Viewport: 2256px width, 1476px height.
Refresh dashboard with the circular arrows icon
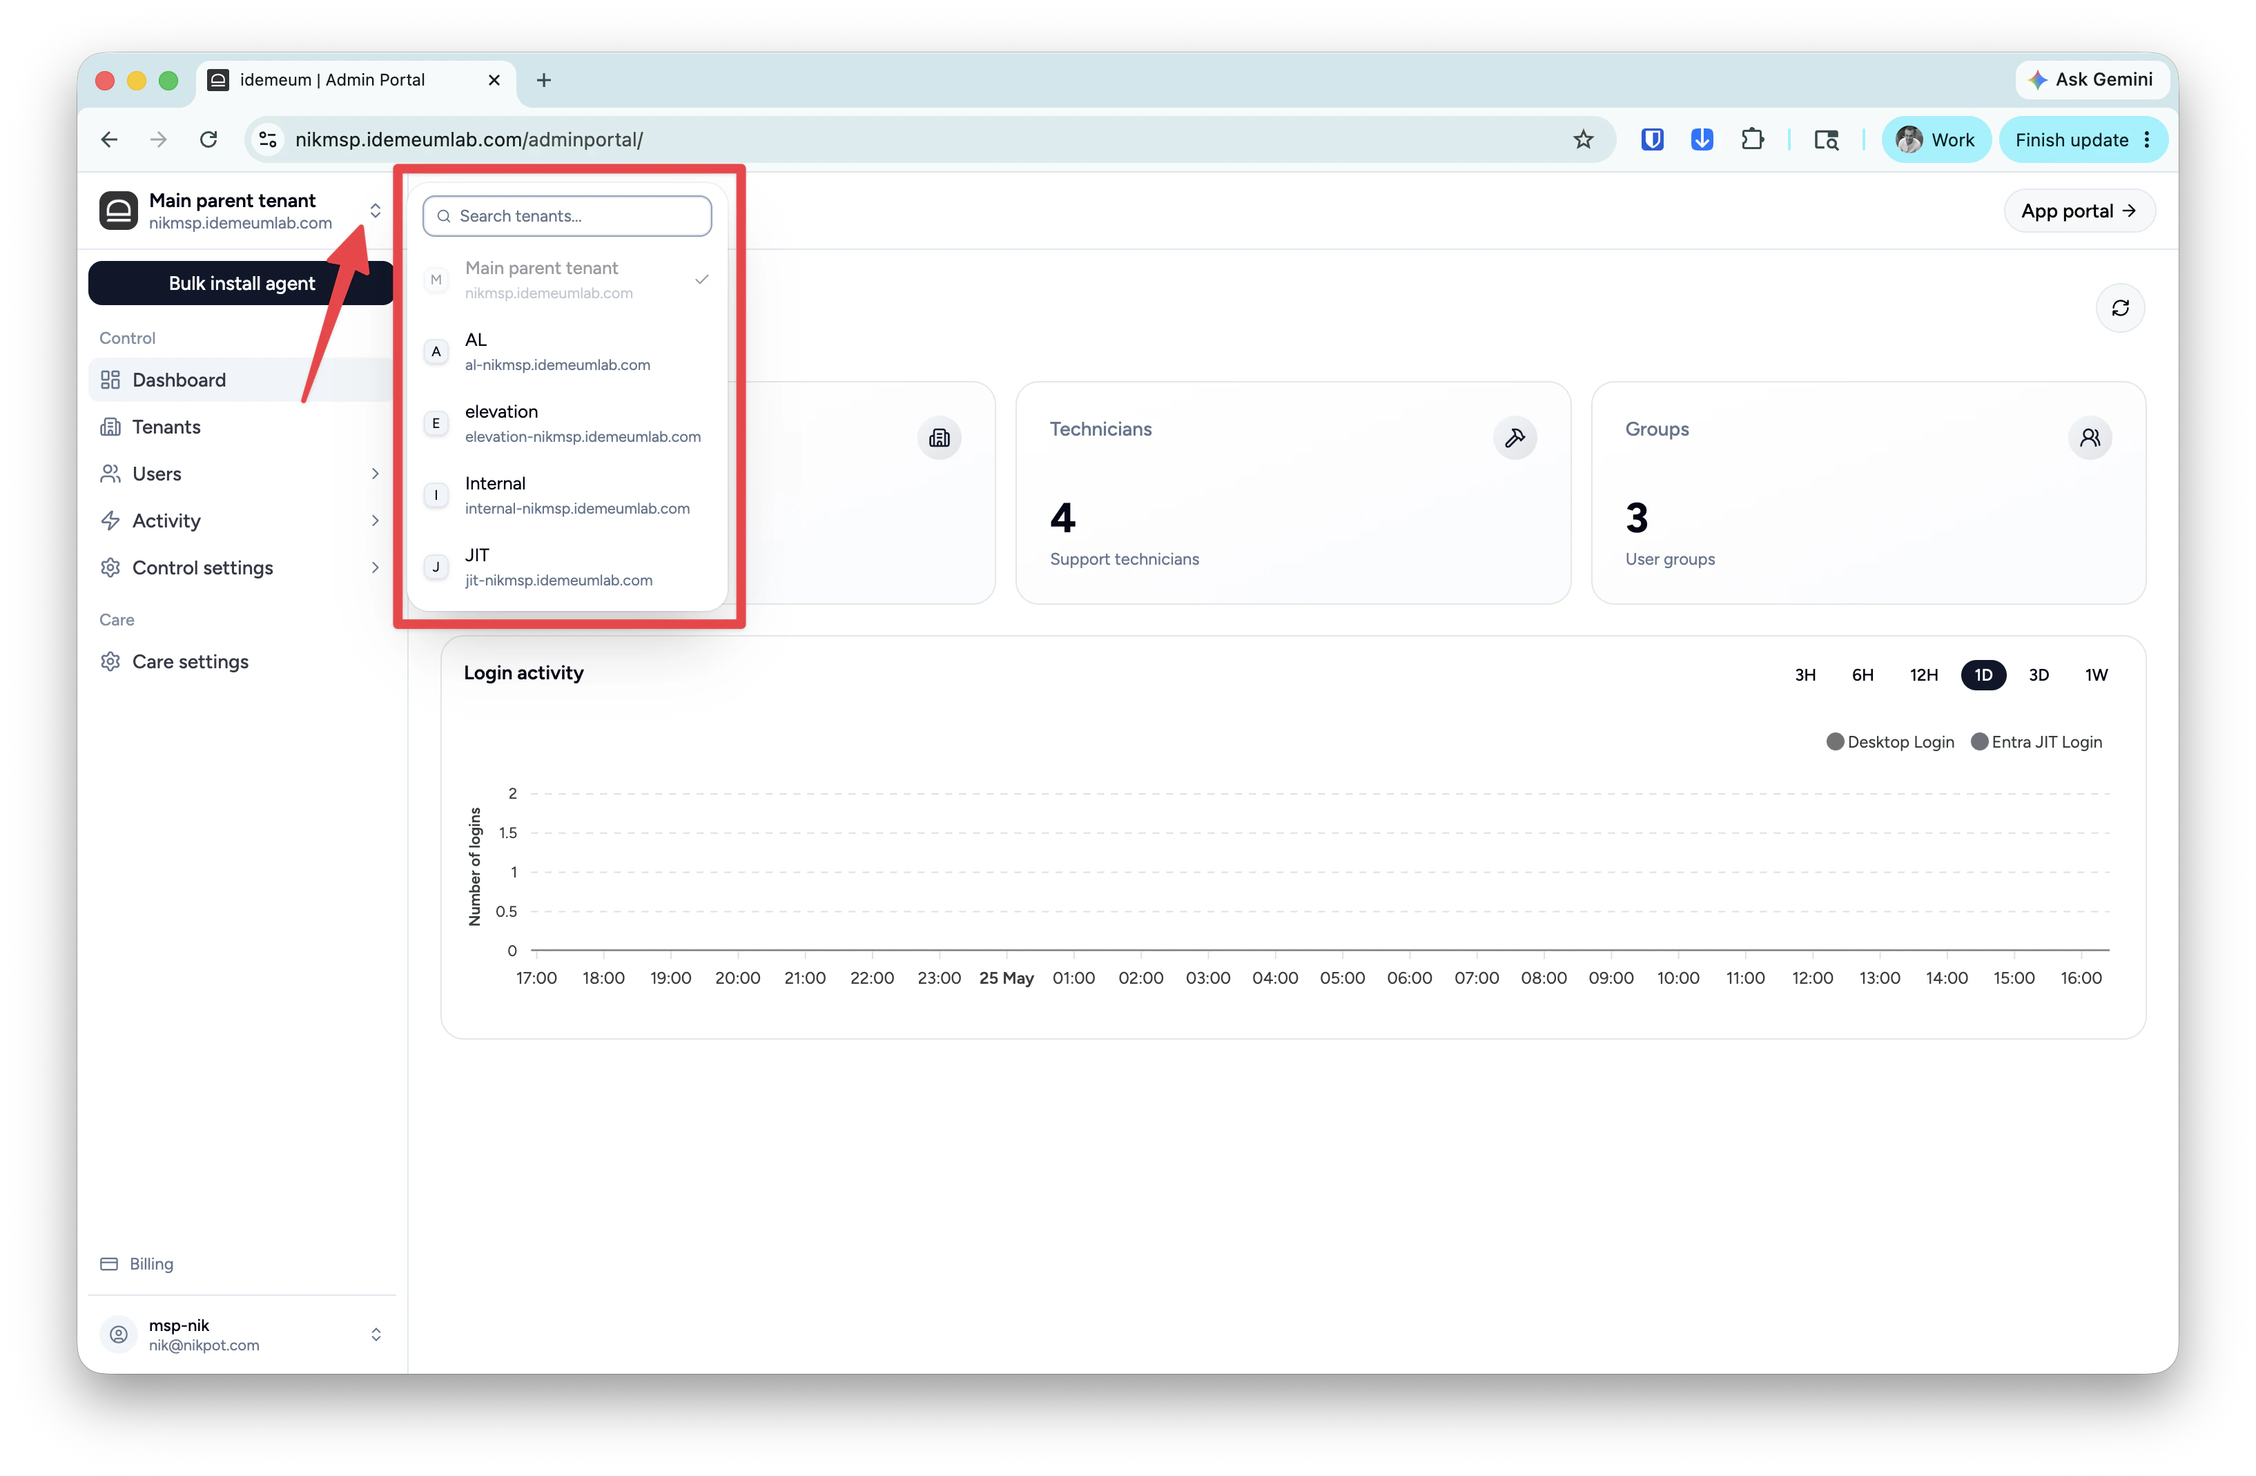(2119, 308)
